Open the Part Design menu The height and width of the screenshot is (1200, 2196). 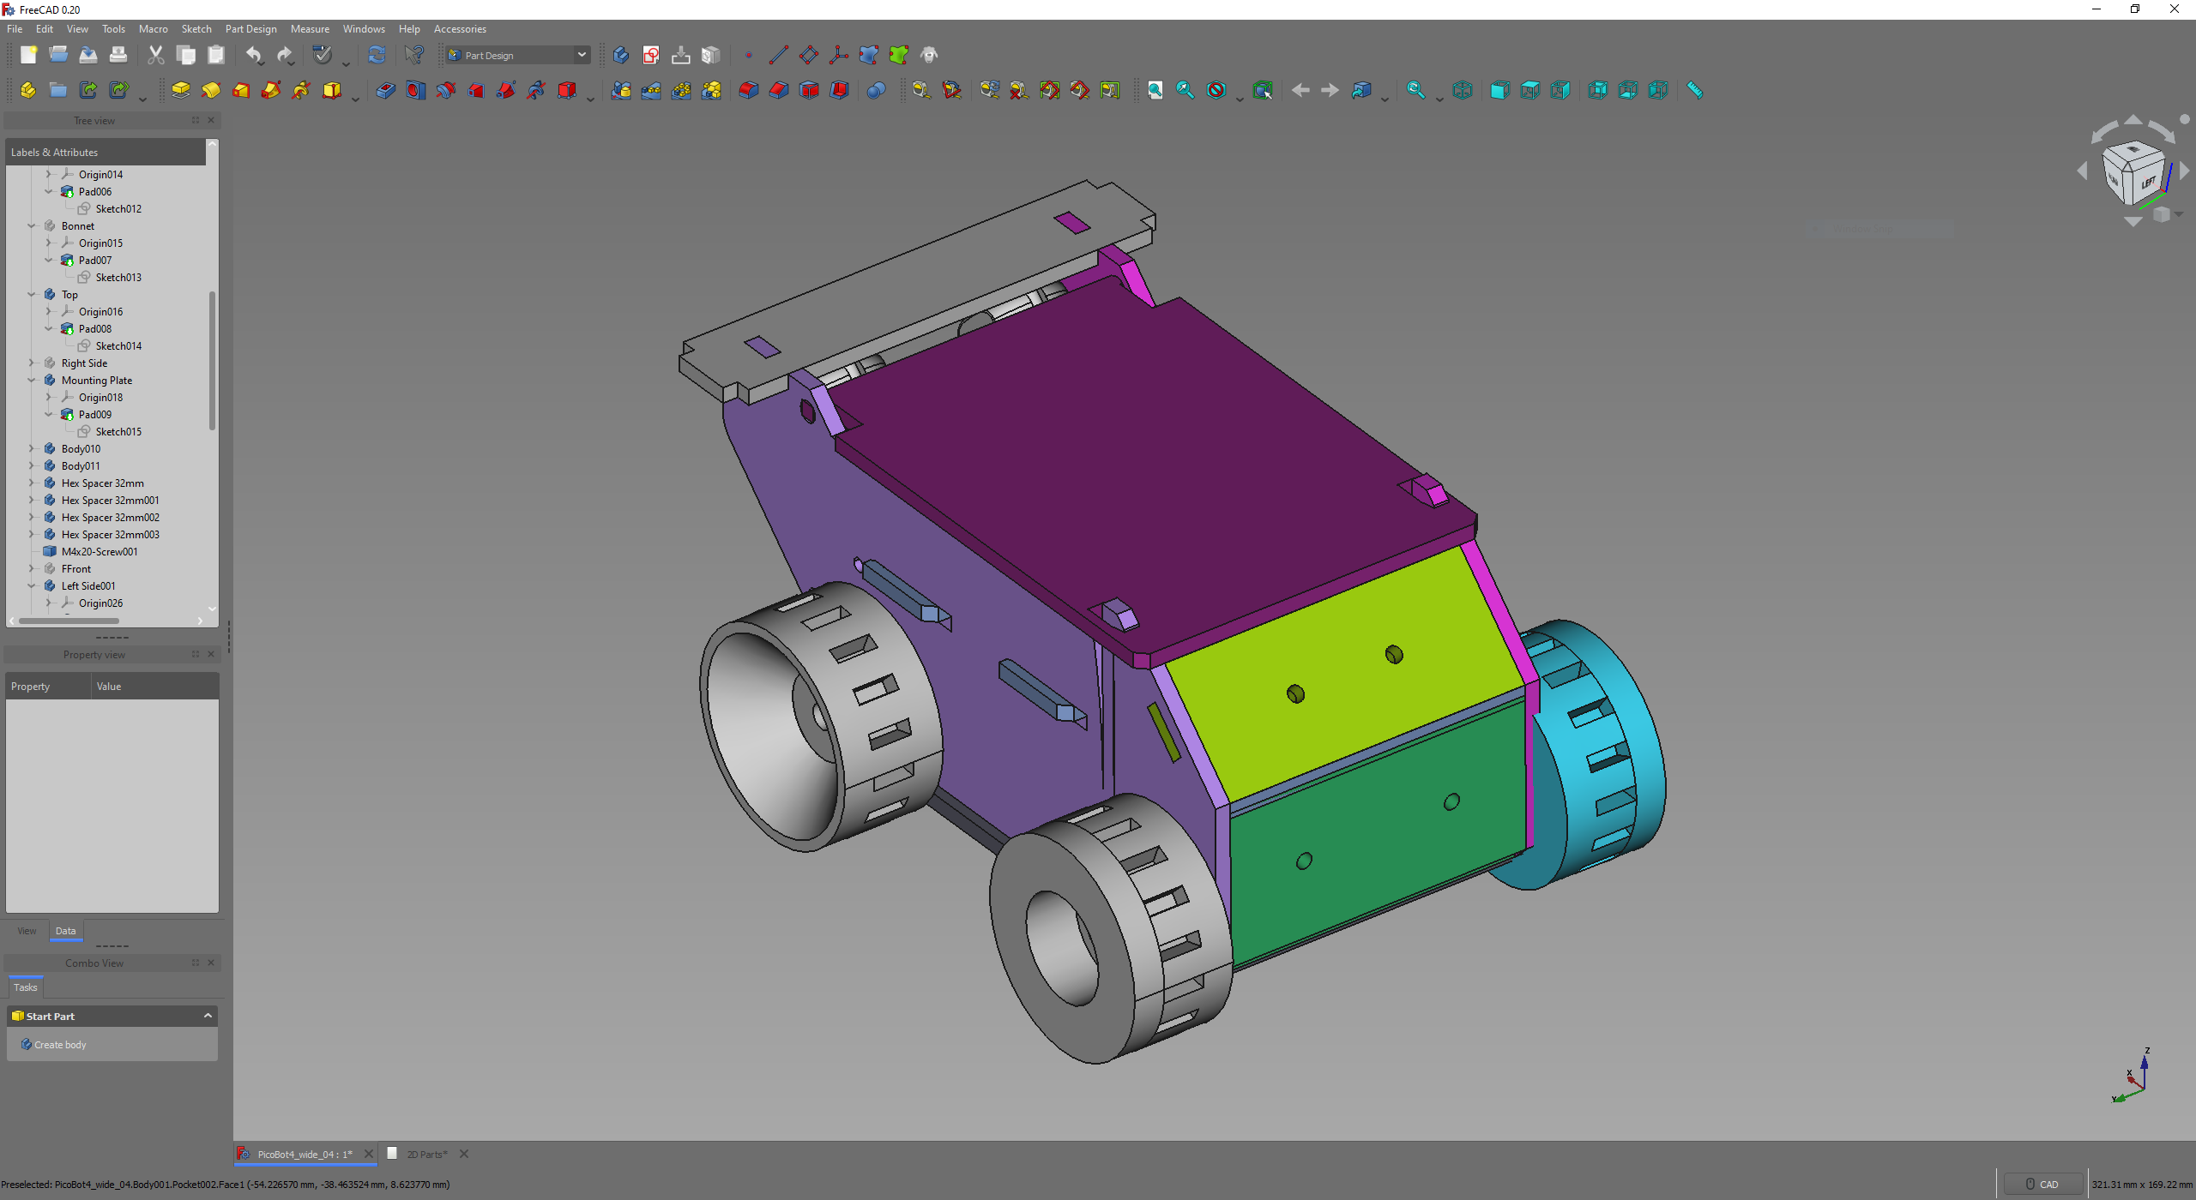click(250, 29)
